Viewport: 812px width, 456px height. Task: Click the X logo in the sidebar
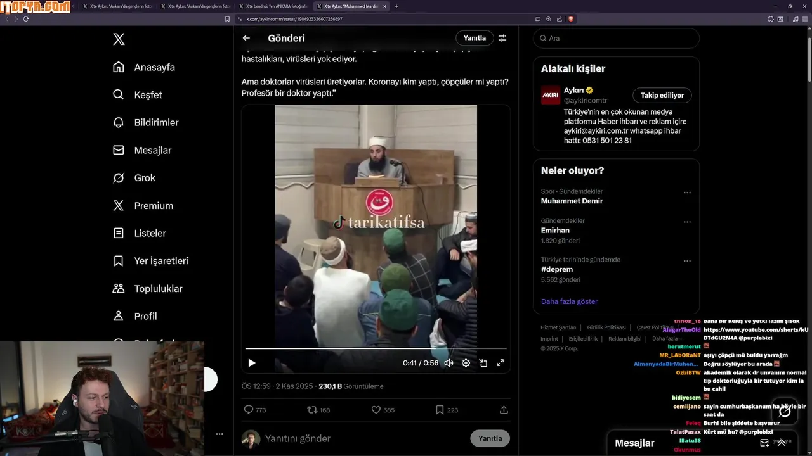[x=119, y=39]
